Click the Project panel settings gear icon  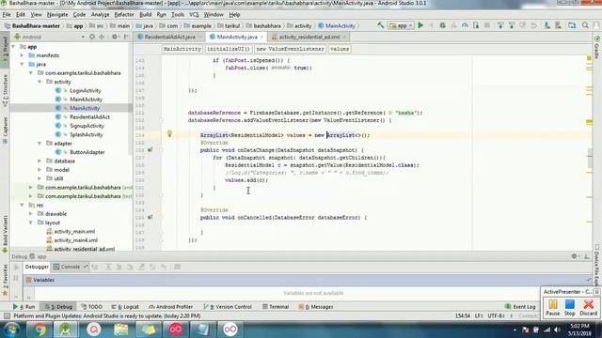click(x=115, y=37)
